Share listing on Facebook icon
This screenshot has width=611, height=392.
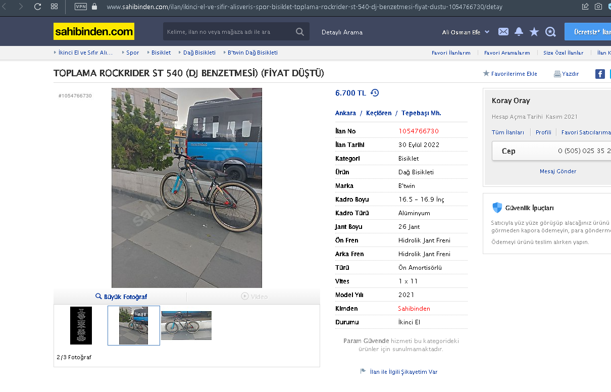click(x=600, y=74)
